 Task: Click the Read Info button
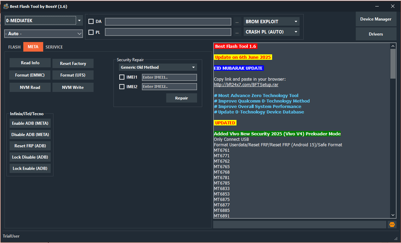pos(30,63)
